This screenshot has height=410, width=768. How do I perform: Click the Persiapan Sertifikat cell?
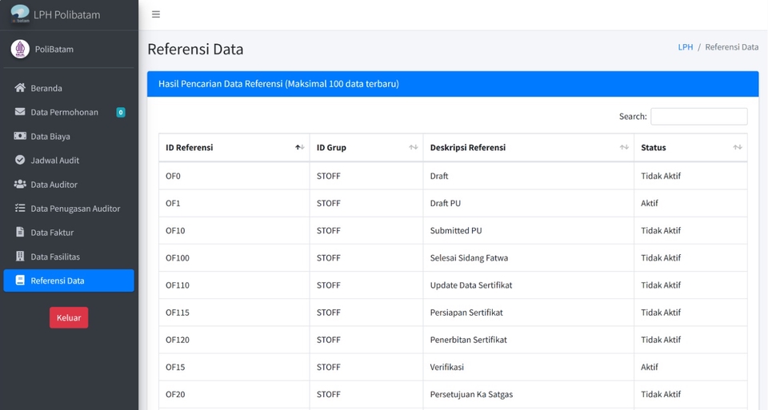[529, 312]
